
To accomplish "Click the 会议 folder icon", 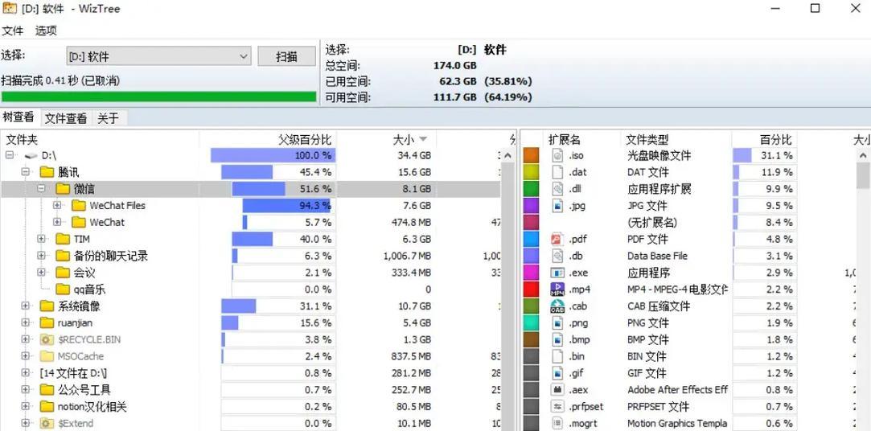I will pyautogui.click(x=63, y=273).
